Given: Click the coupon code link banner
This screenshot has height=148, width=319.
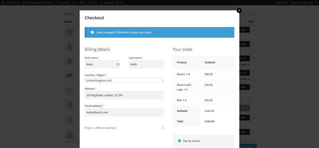Looking at the screenshot, I should [x=159, y=32].
